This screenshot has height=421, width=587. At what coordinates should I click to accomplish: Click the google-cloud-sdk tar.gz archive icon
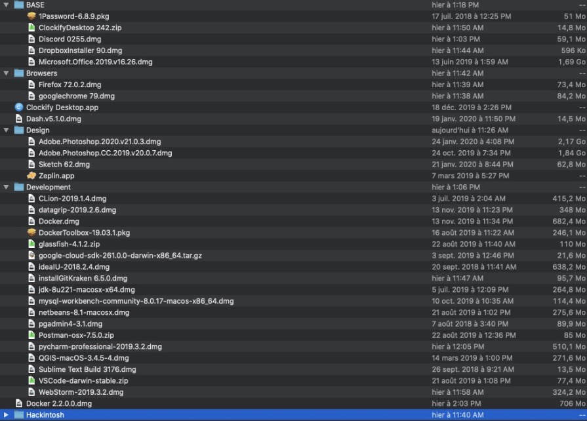coord(31,256)
